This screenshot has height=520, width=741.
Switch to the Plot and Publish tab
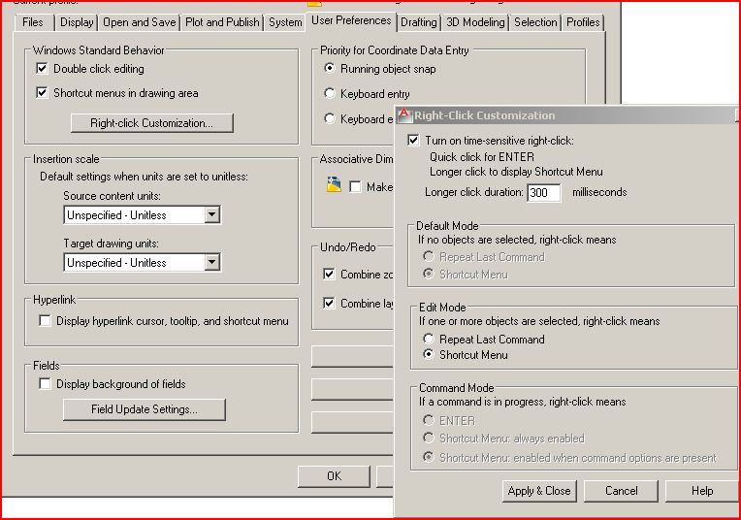(x=222, y=22)
